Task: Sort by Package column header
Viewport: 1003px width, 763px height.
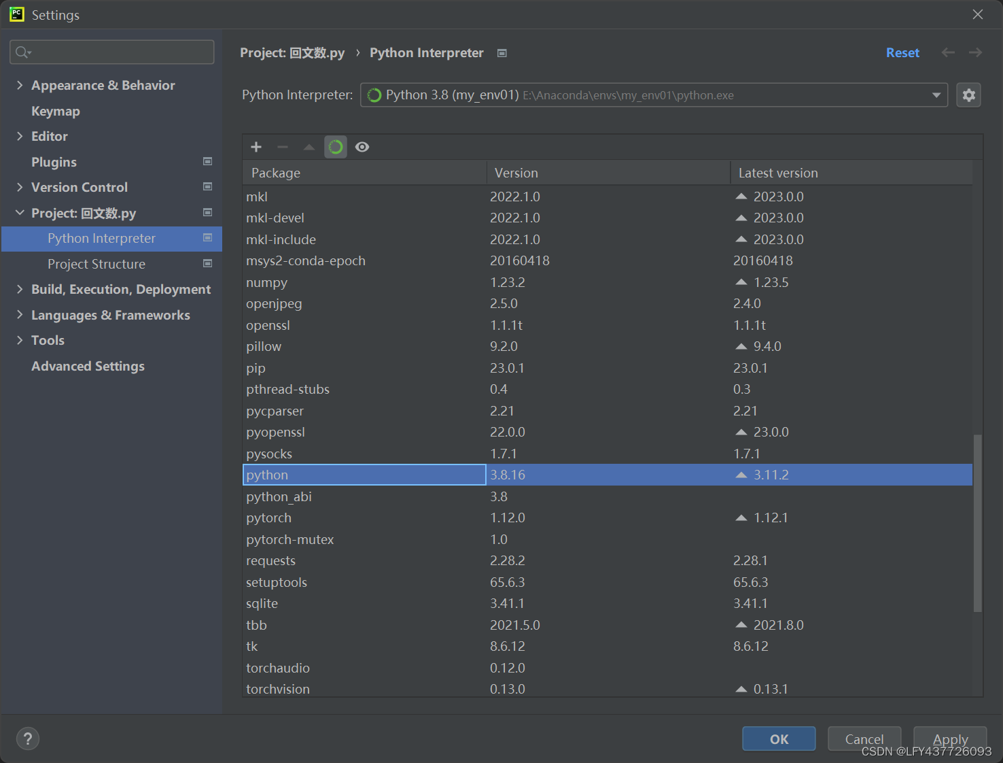Action: pos(364,173)
